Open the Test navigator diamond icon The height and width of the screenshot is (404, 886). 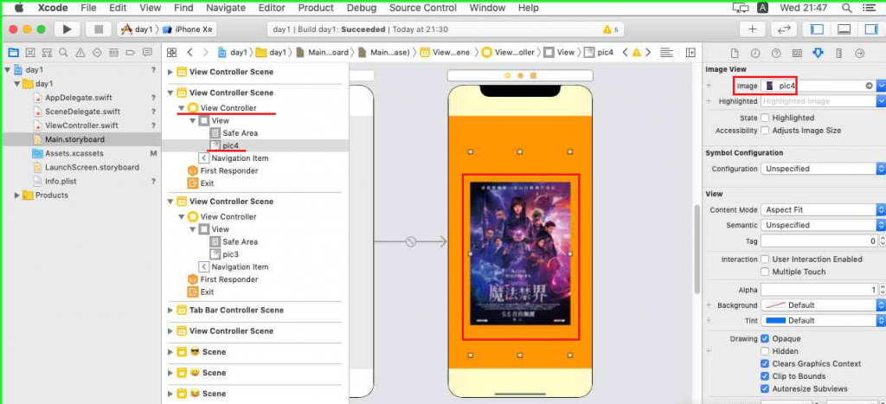97,53
